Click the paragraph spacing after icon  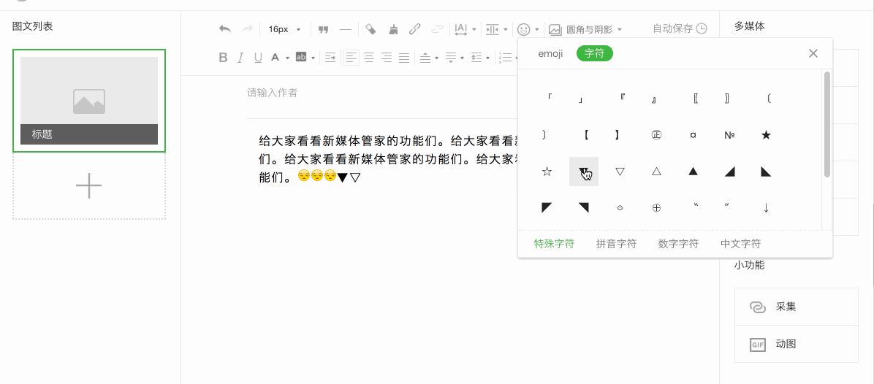[450, 57]
